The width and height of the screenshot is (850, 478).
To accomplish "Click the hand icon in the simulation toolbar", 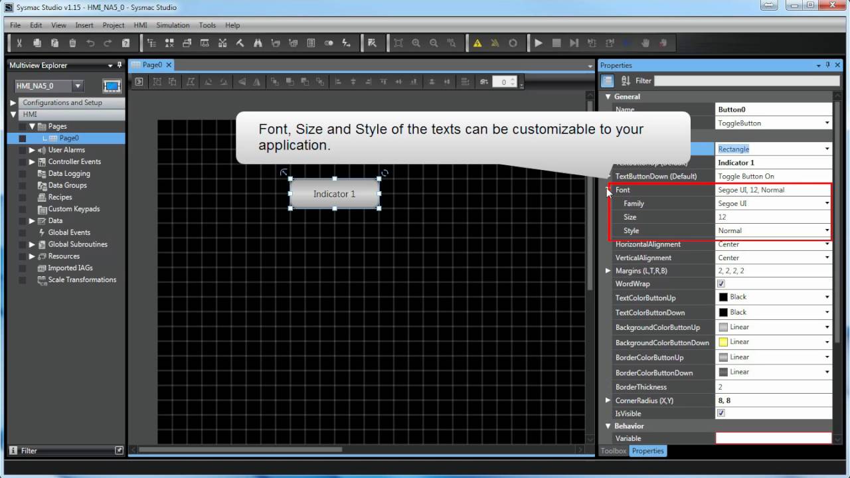I will (645, 43).
